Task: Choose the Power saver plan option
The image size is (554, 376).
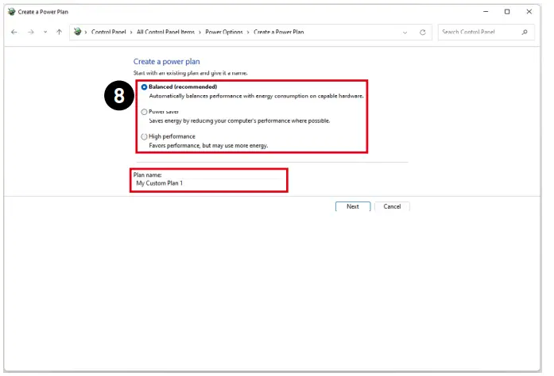Action: point(144,112)
